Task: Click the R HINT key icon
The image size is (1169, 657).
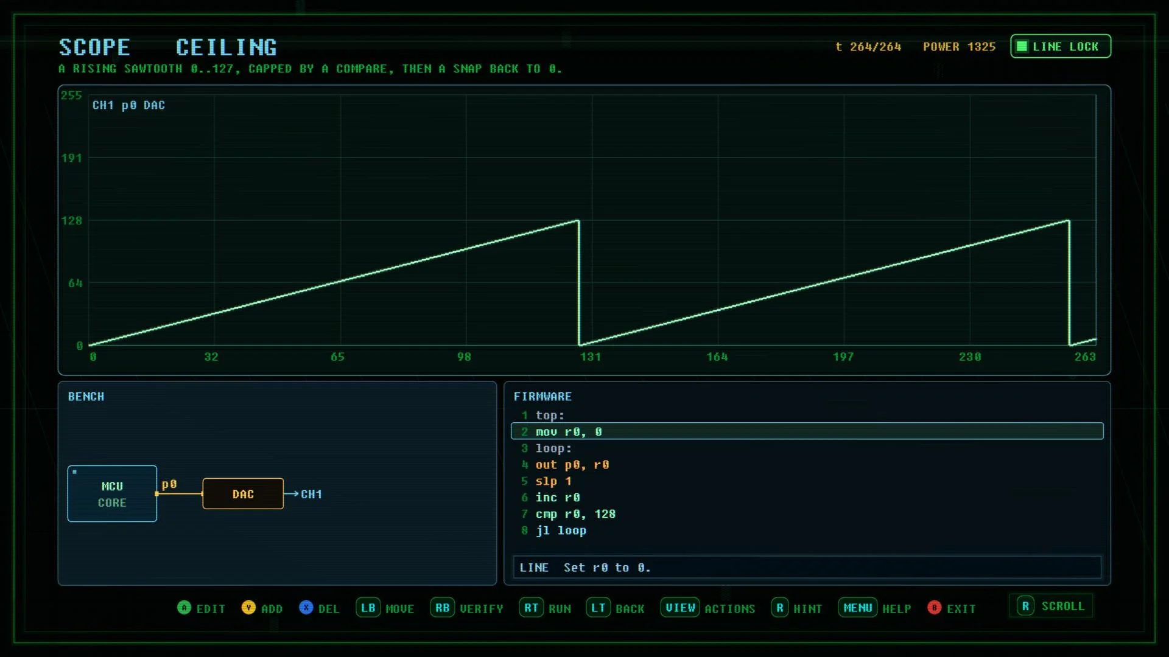Action: (780, 608)
